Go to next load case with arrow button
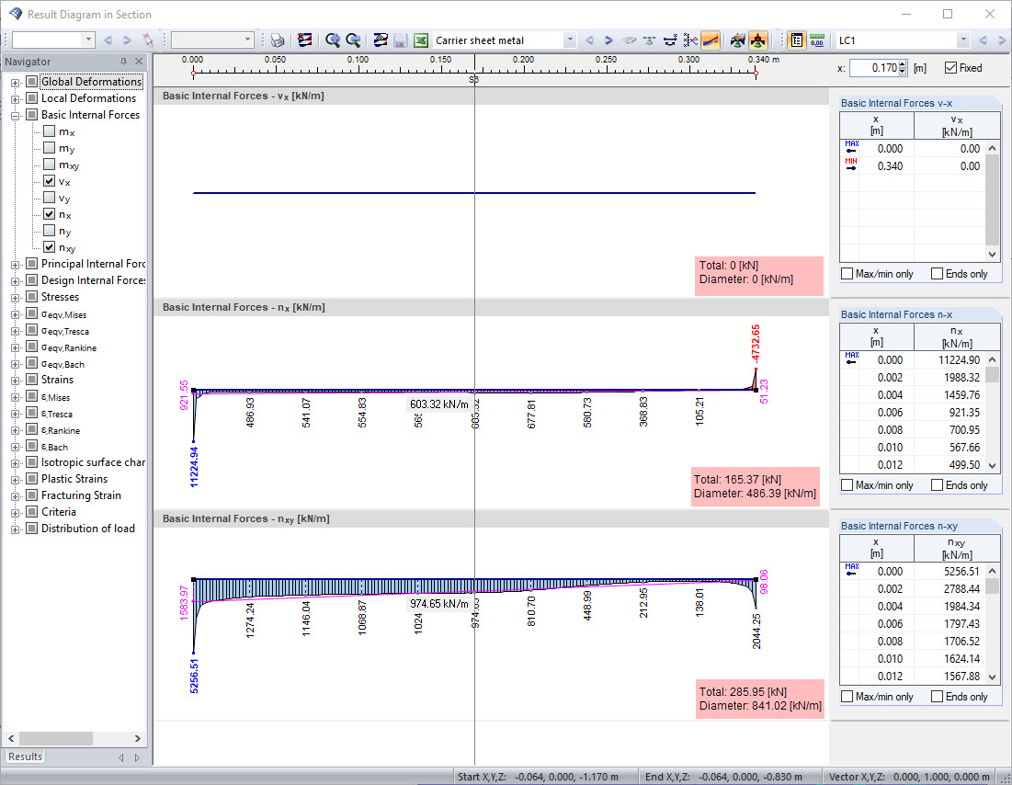1012x785 pixels. [1002, 40]
